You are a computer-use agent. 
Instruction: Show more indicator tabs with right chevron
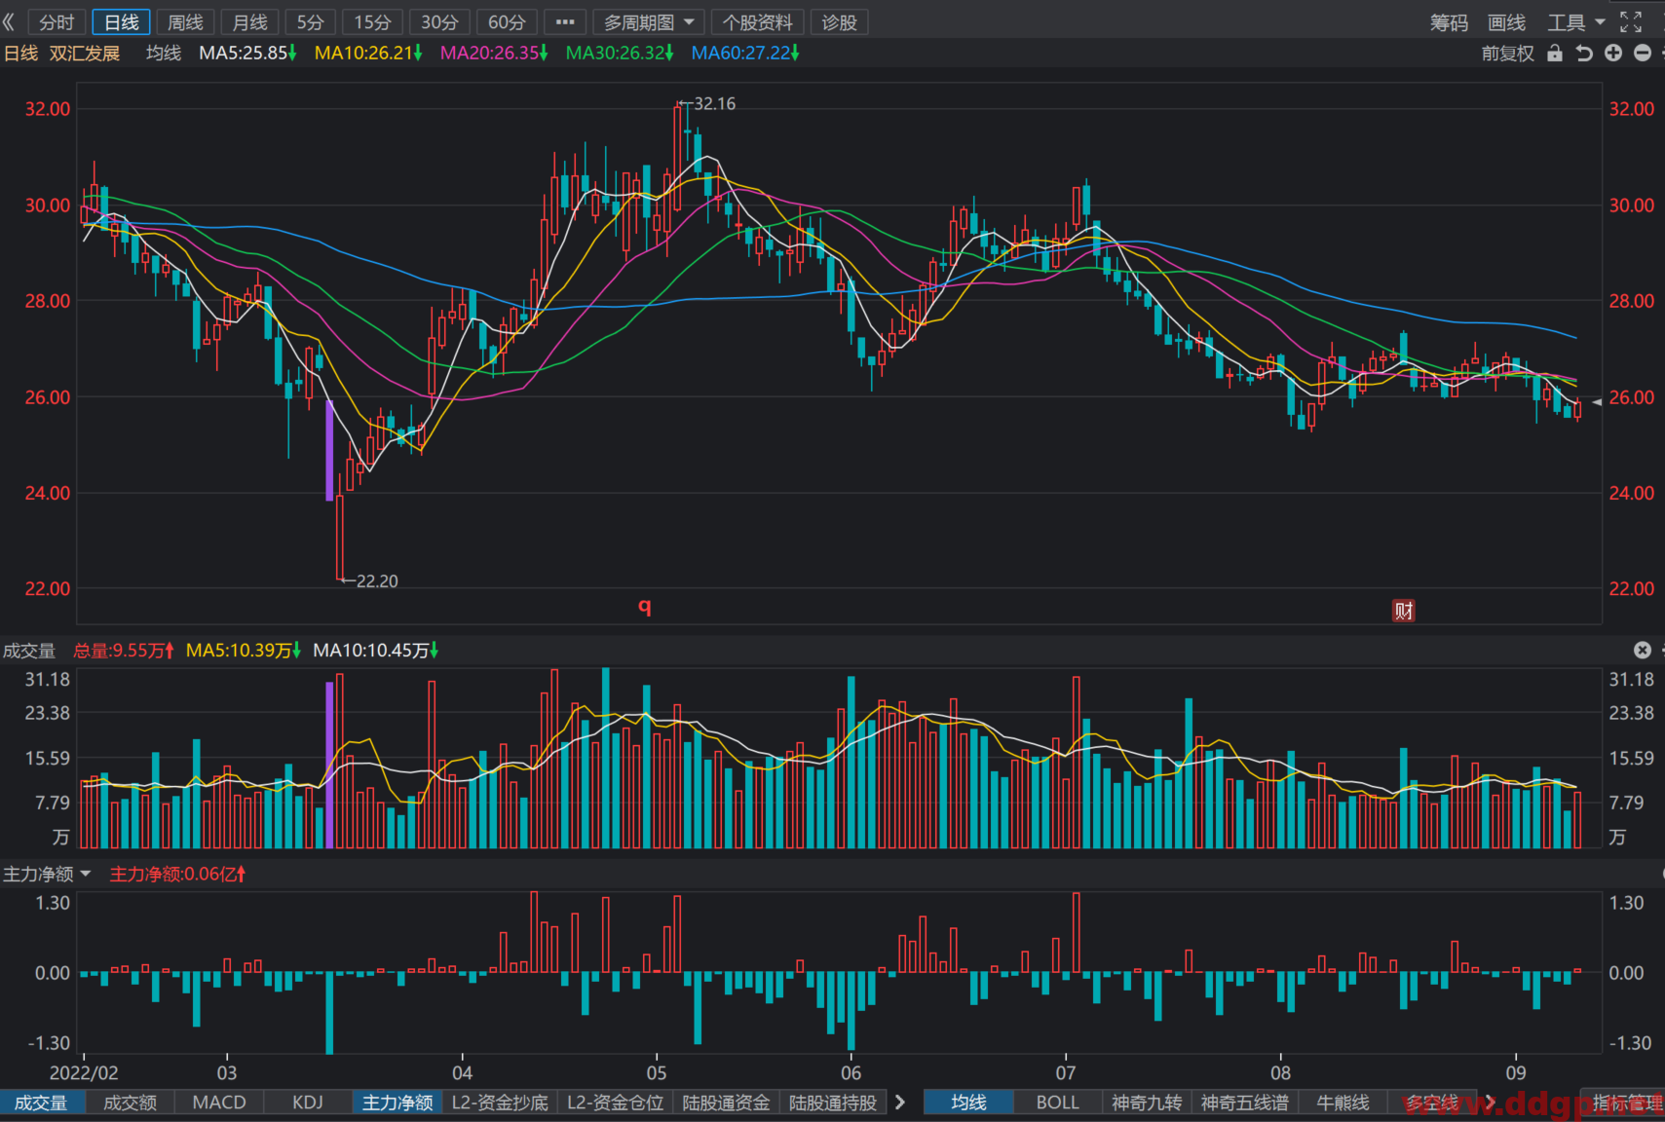900,1102
